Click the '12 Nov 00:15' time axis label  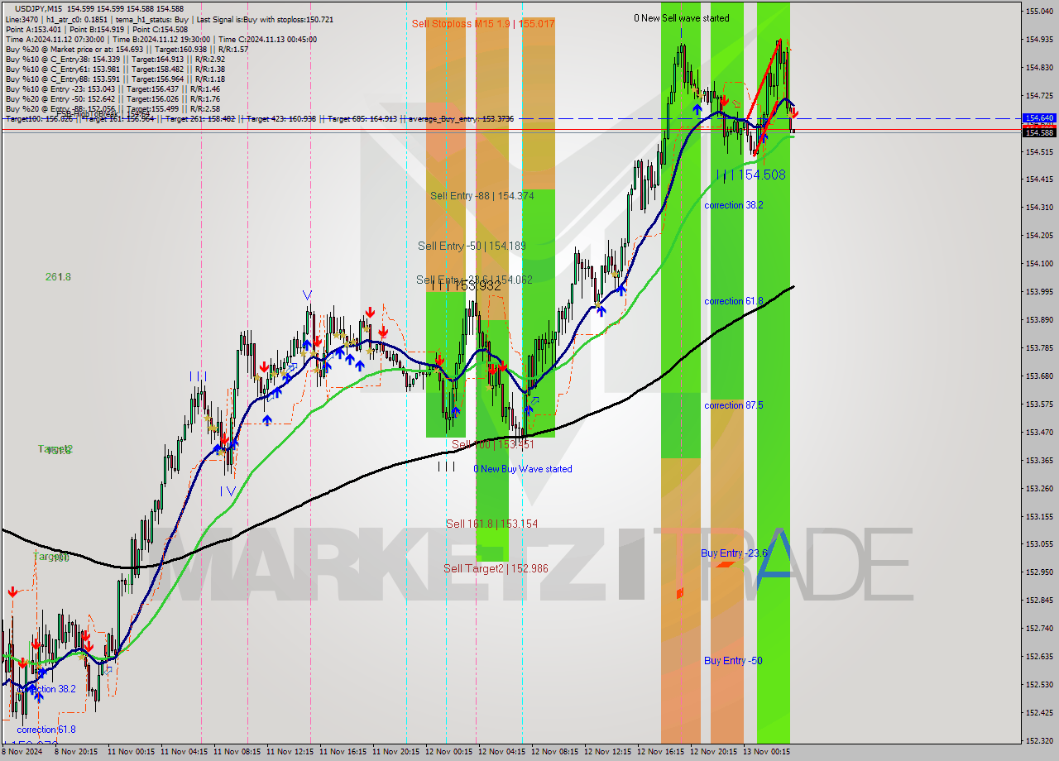(449, 752)
